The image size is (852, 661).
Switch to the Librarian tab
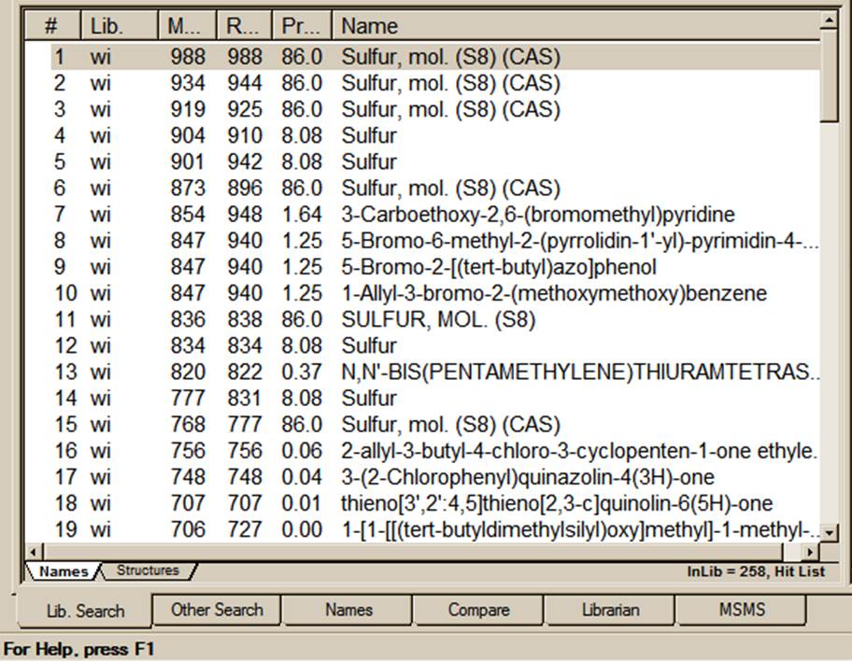click(x=610, y=610)
